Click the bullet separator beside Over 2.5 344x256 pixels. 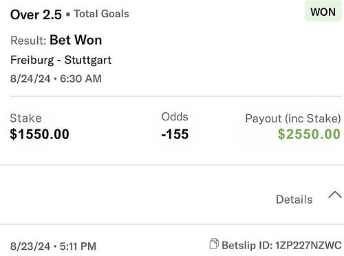coord(68,14)
